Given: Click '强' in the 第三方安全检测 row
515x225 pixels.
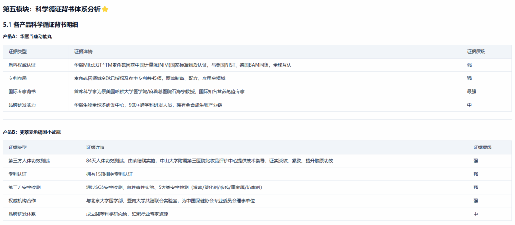Looking at the screenshot, I should click(475, 187).
